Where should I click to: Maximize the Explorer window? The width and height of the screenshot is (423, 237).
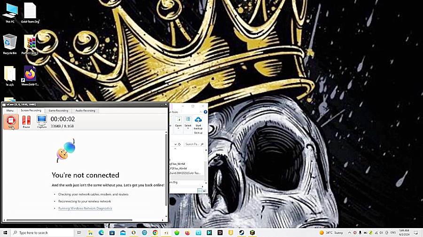point(193,106)
